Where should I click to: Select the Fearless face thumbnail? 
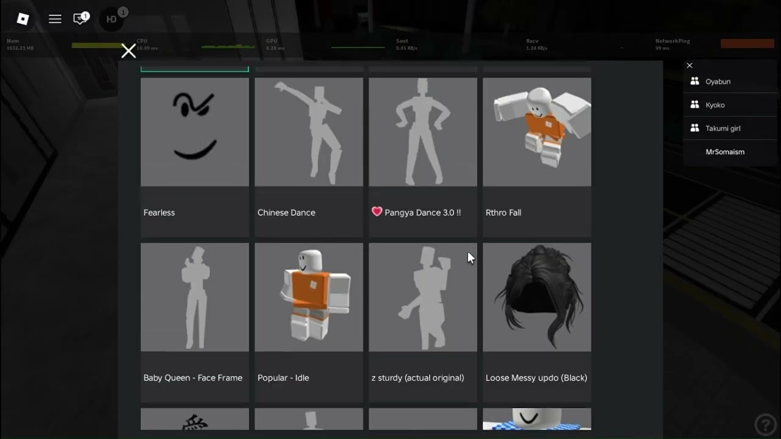(x=195, y=132)
